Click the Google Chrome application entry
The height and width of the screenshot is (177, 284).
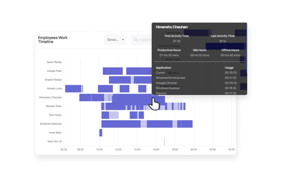click(166, 83)
